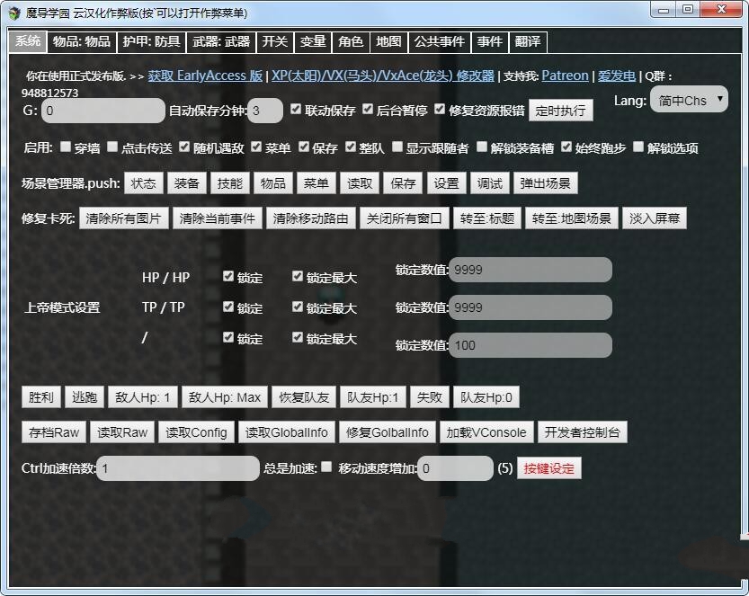Disable 始终跑步 always-run checkbox
The width and height of the screenshot is (749, 596).
(566, 147)
